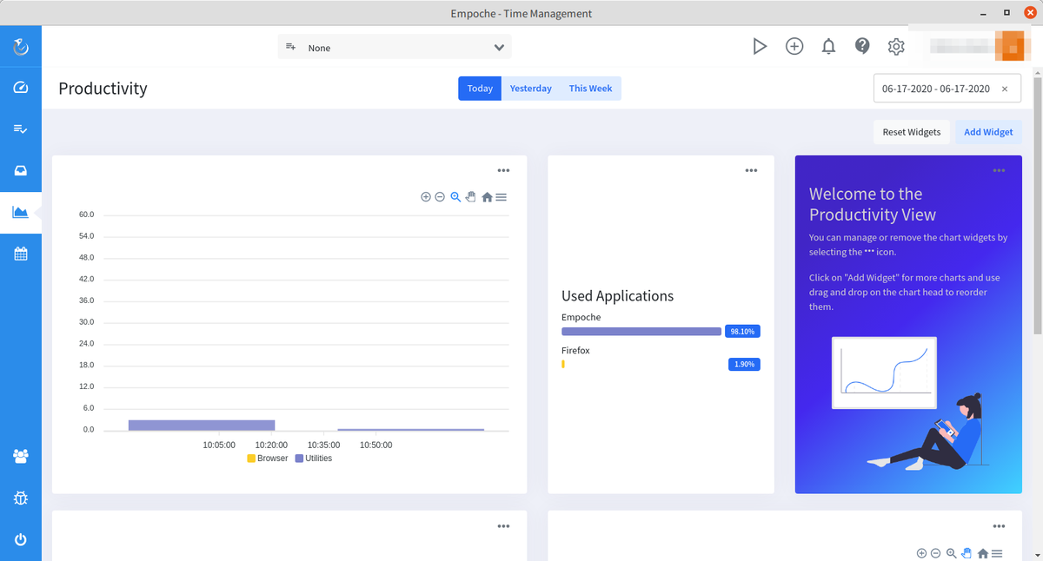Image resolution: width=1043 pixels, height=561 pixels.
Task: Open hamburger menu on bottom-right chart
Action: (996, 553)
